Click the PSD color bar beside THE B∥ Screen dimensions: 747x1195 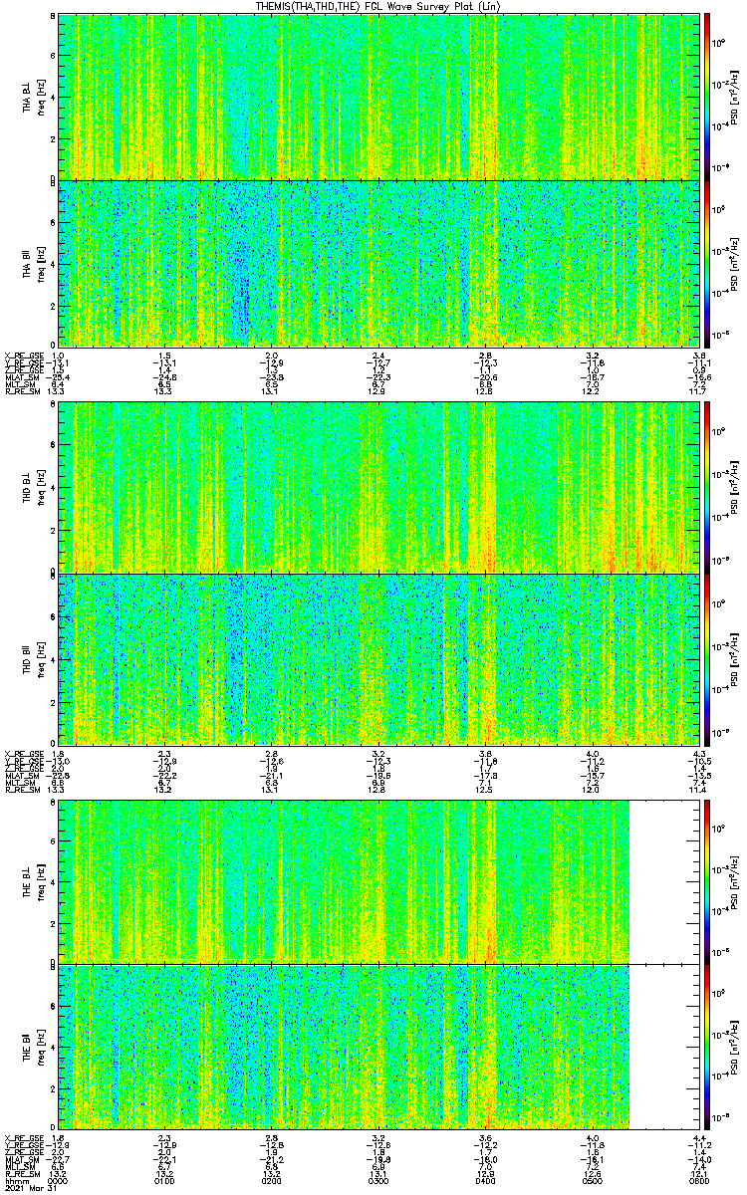pos(708,1046)
